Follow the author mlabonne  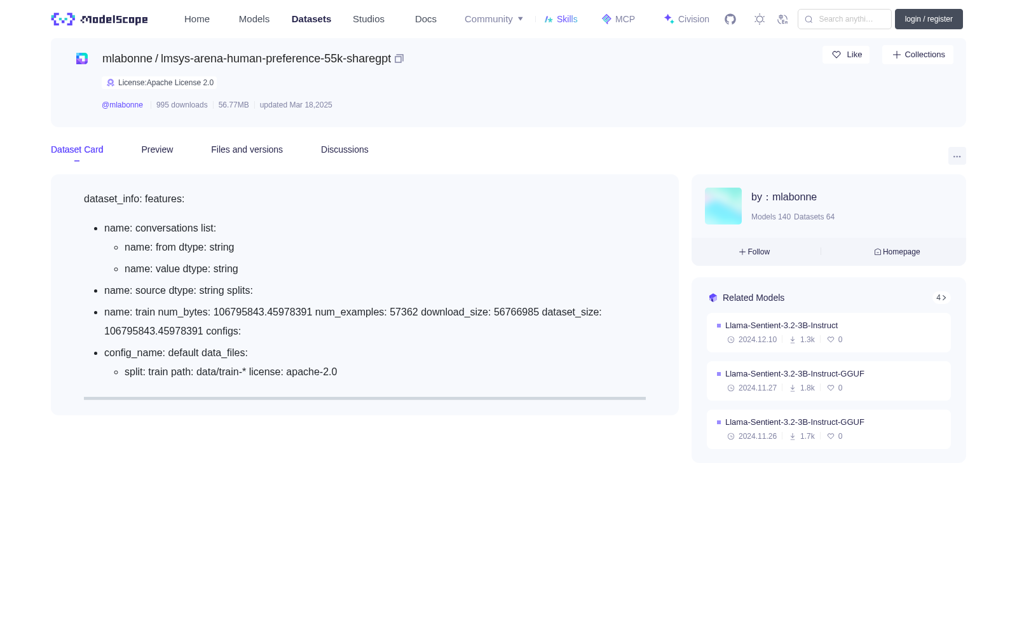click(x=754, y=252)
